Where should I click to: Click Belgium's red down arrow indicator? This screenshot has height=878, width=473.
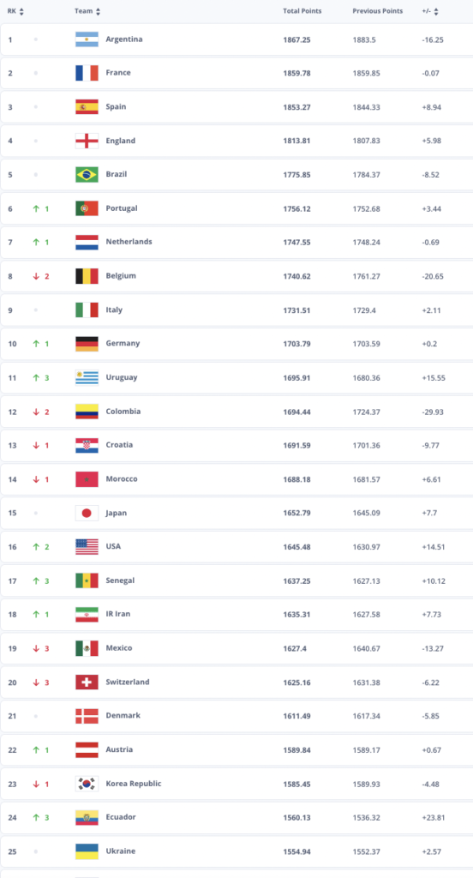point(36,276)
